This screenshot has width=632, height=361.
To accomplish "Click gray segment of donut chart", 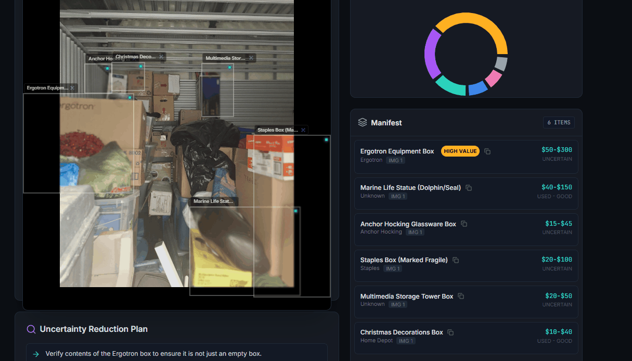I will 501,64.
